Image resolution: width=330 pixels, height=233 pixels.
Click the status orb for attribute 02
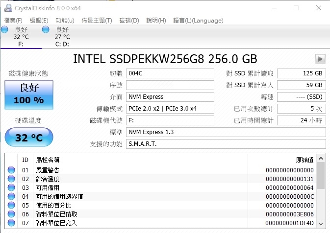11,179
